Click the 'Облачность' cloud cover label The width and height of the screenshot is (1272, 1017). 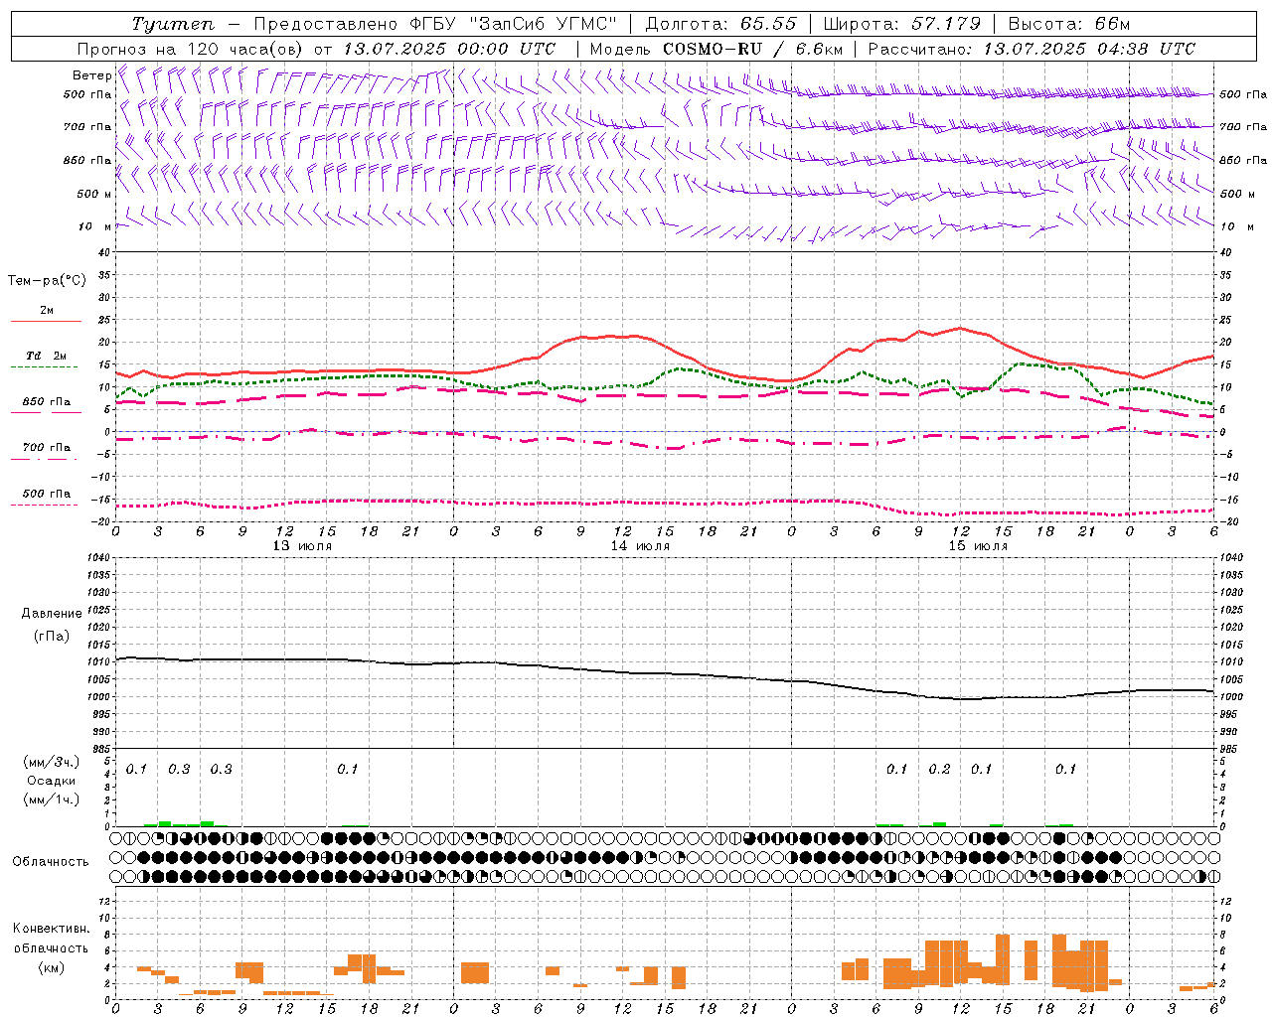coord(50,862)
